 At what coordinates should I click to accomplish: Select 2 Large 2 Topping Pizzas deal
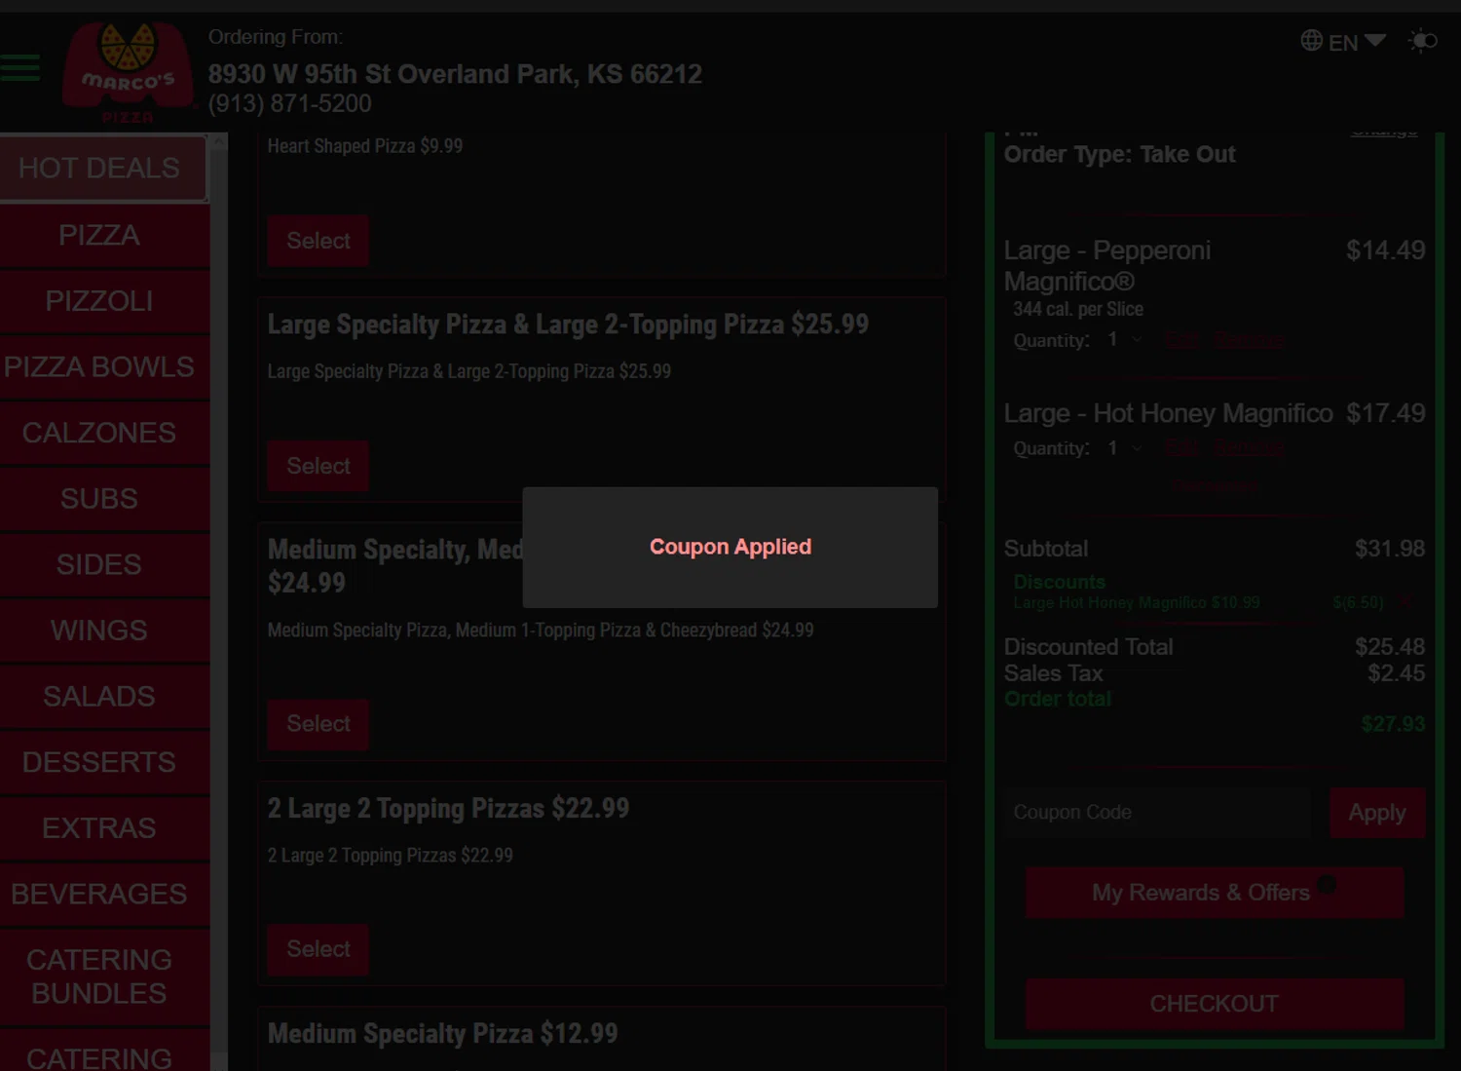point(318,949)
